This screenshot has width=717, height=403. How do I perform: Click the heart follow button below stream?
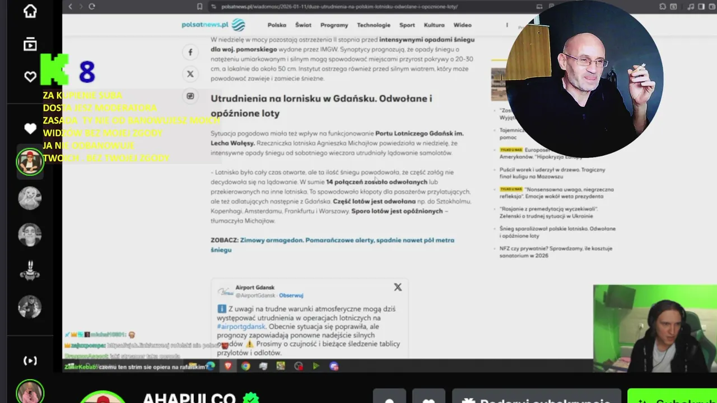click(x=429, y=396)
